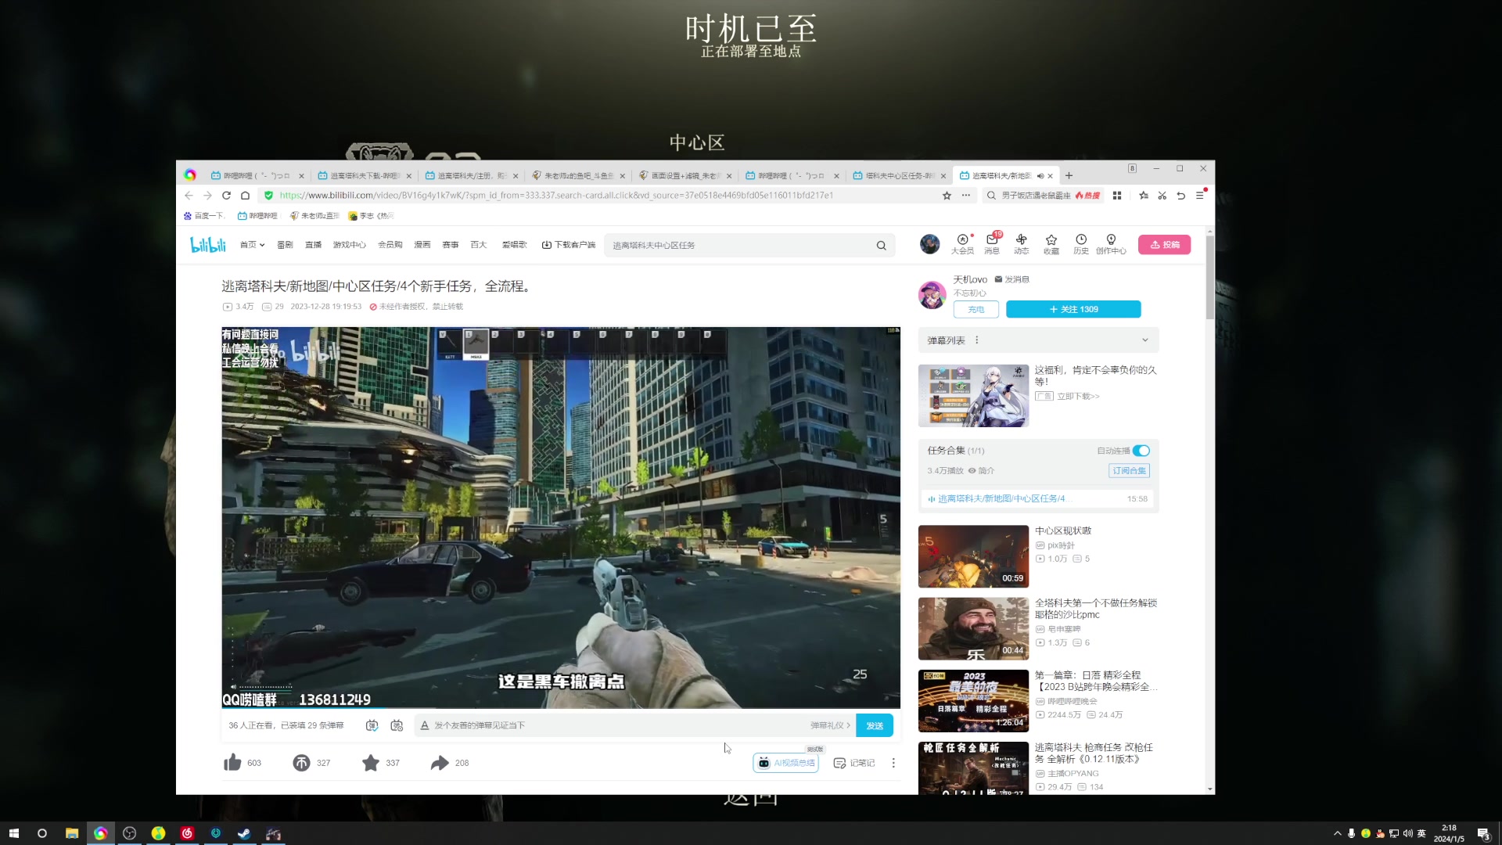Like the video with the thumbs-up icon
The image size is (1502, 845).
click(x=232, y=763)
